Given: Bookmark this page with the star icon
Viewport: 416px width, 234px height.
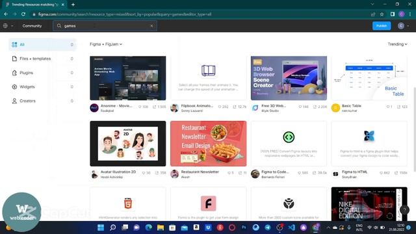Looking at the screenshot, I should (382, 14).
